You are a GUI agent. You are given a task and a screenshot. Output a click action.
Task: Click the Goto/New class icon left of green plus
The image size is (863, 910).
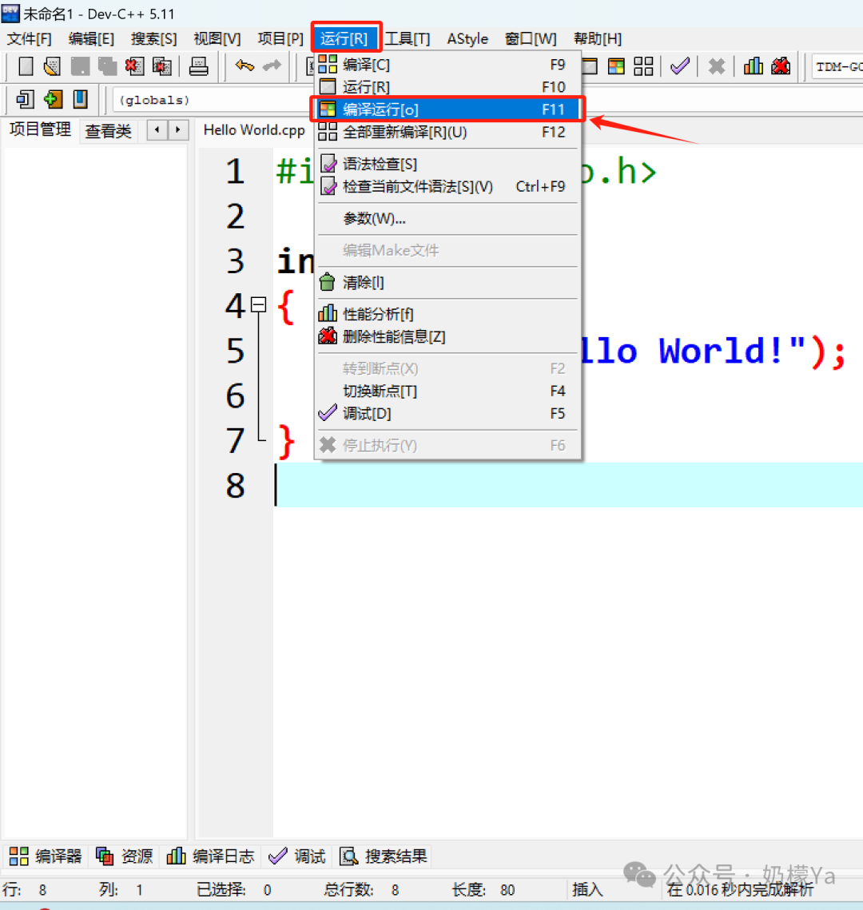pyautogui.click(x=25, y=99)
